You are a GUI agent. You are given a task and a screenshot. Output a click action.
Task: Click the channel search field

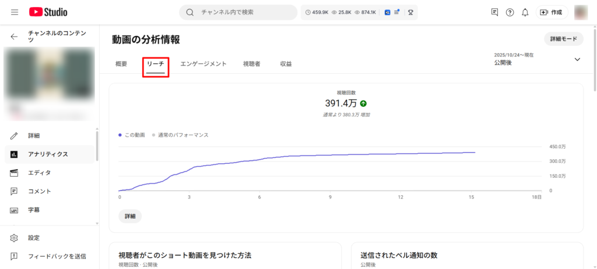[245, 12]
